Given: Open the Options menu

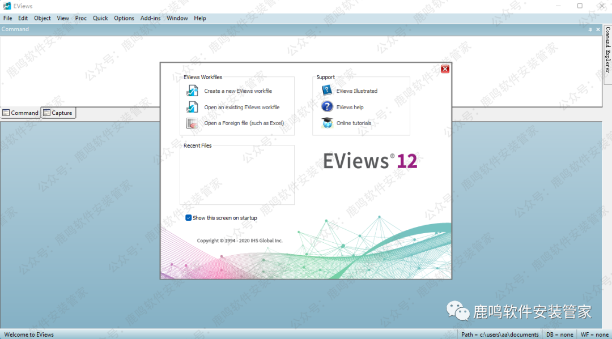Looking at the screenshot, I should tap(124, 18).
